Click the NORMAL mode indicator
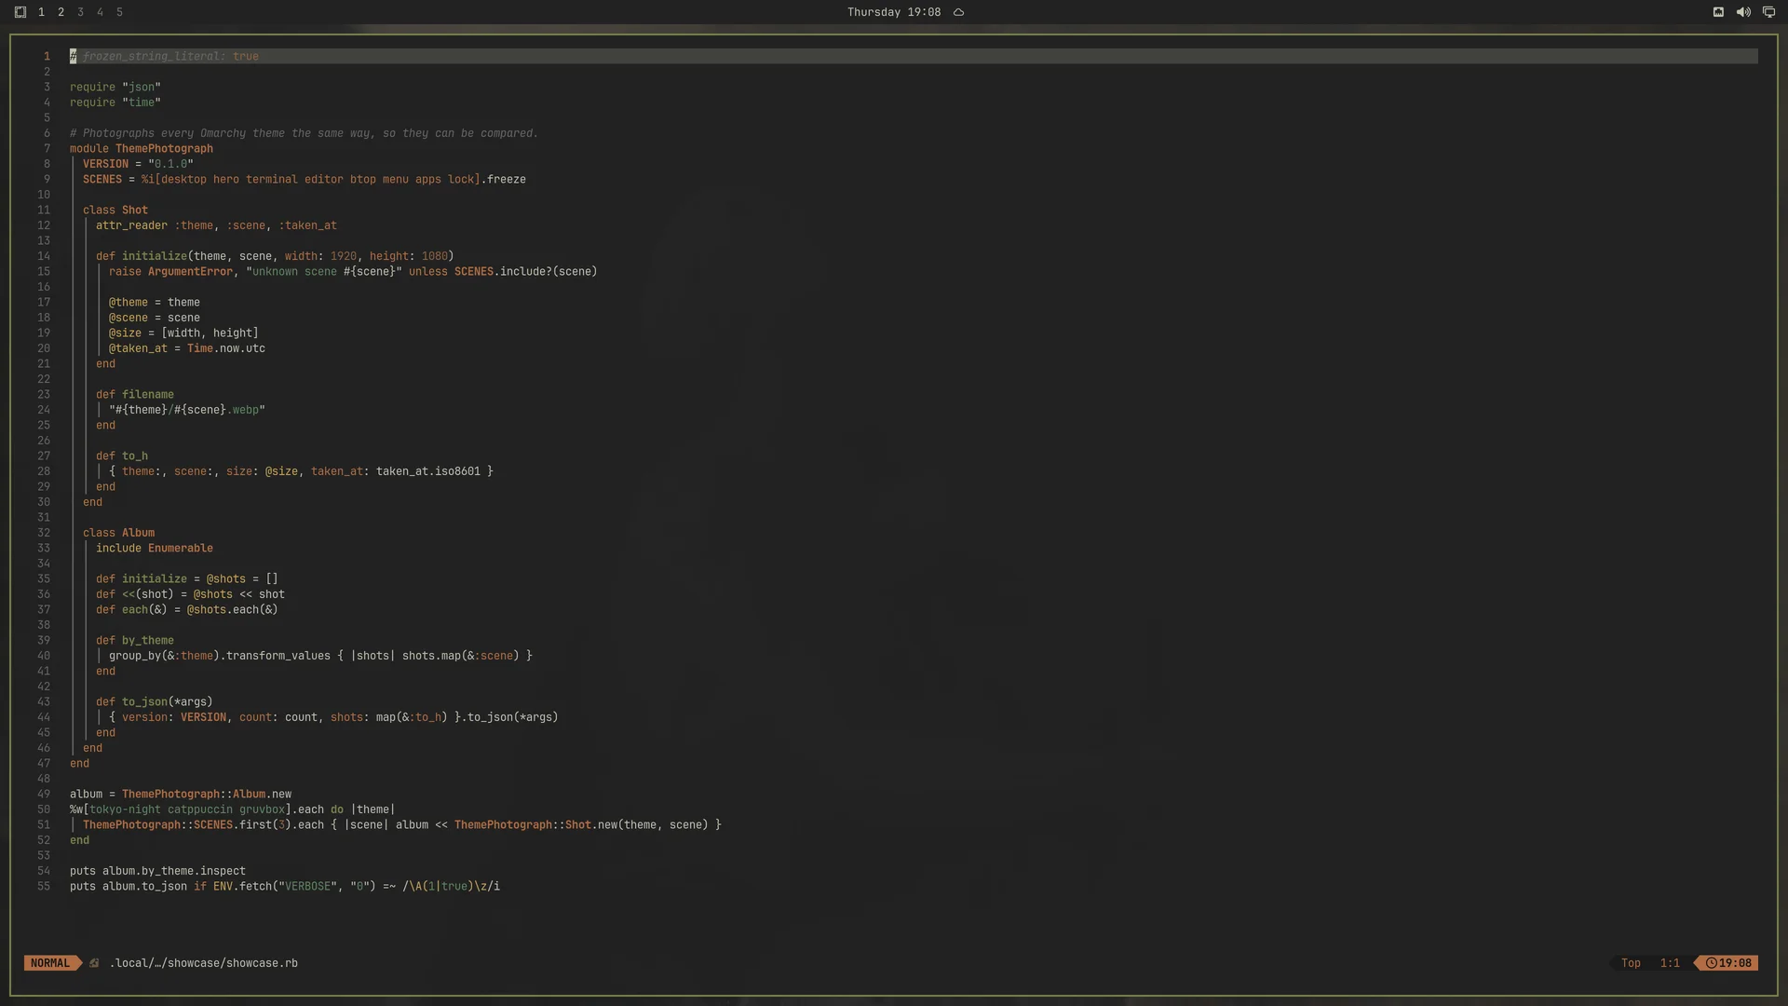 point(50,963)
